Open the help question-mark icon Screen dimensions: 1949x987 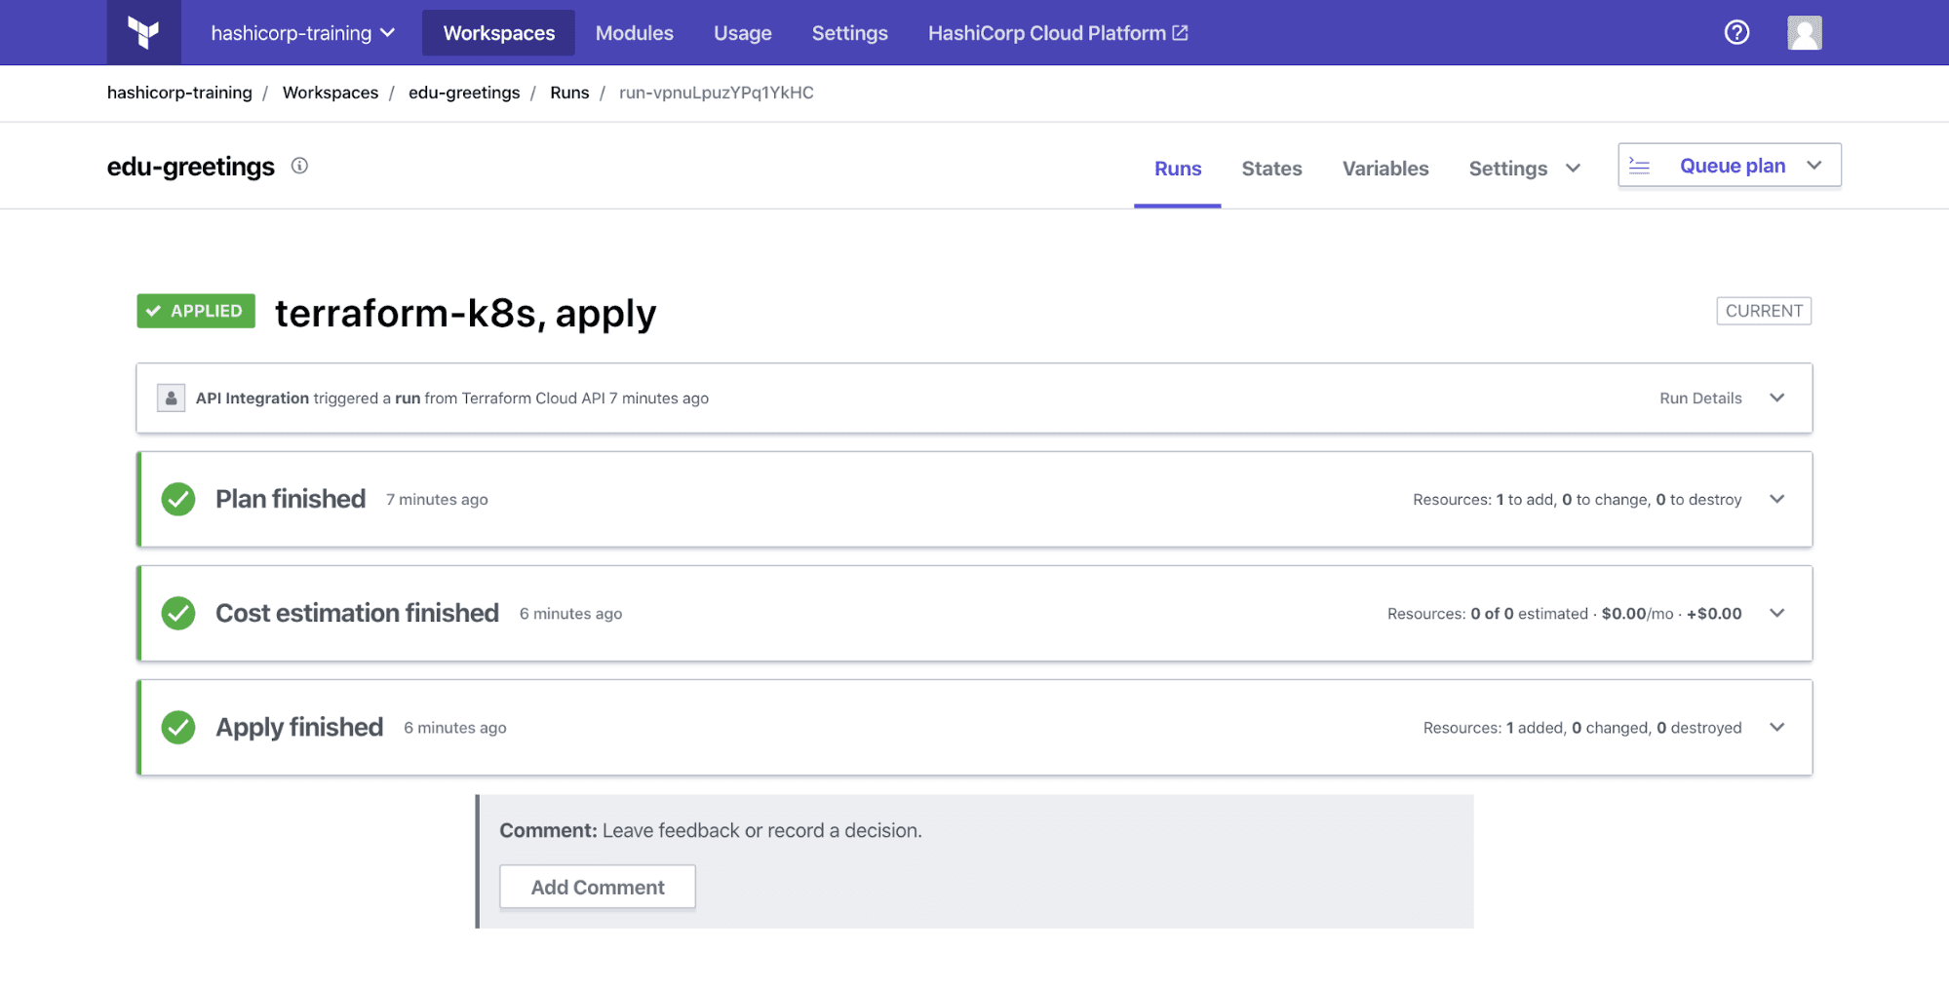[x=1736, y=32]
